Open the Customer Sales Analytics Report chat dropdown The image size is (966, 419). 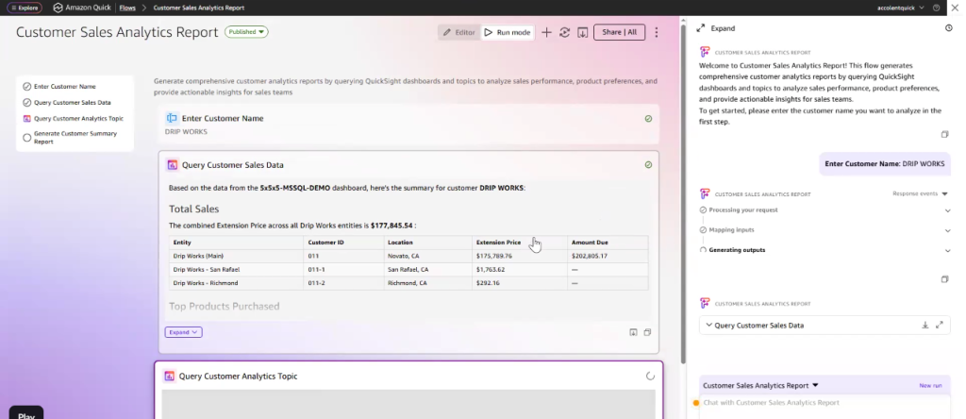[760, 385]
